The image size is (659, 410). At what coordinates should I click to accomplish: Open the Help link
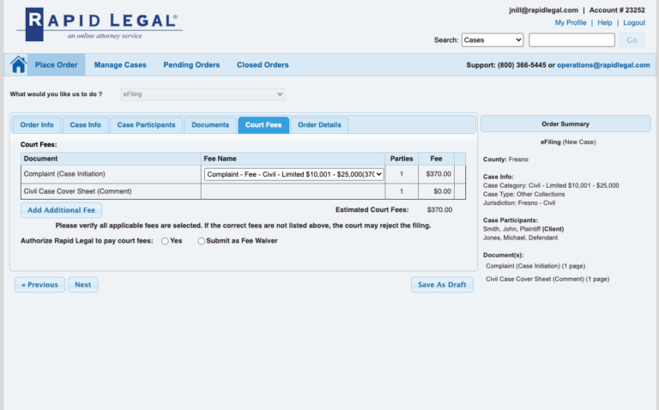point(605,22)
